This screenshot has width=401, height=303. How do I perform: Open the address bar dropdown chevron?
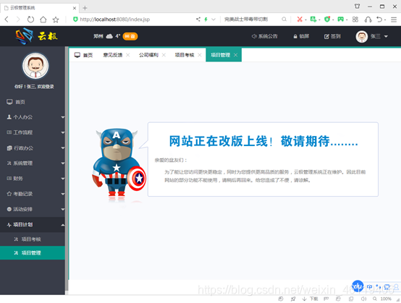214,19
